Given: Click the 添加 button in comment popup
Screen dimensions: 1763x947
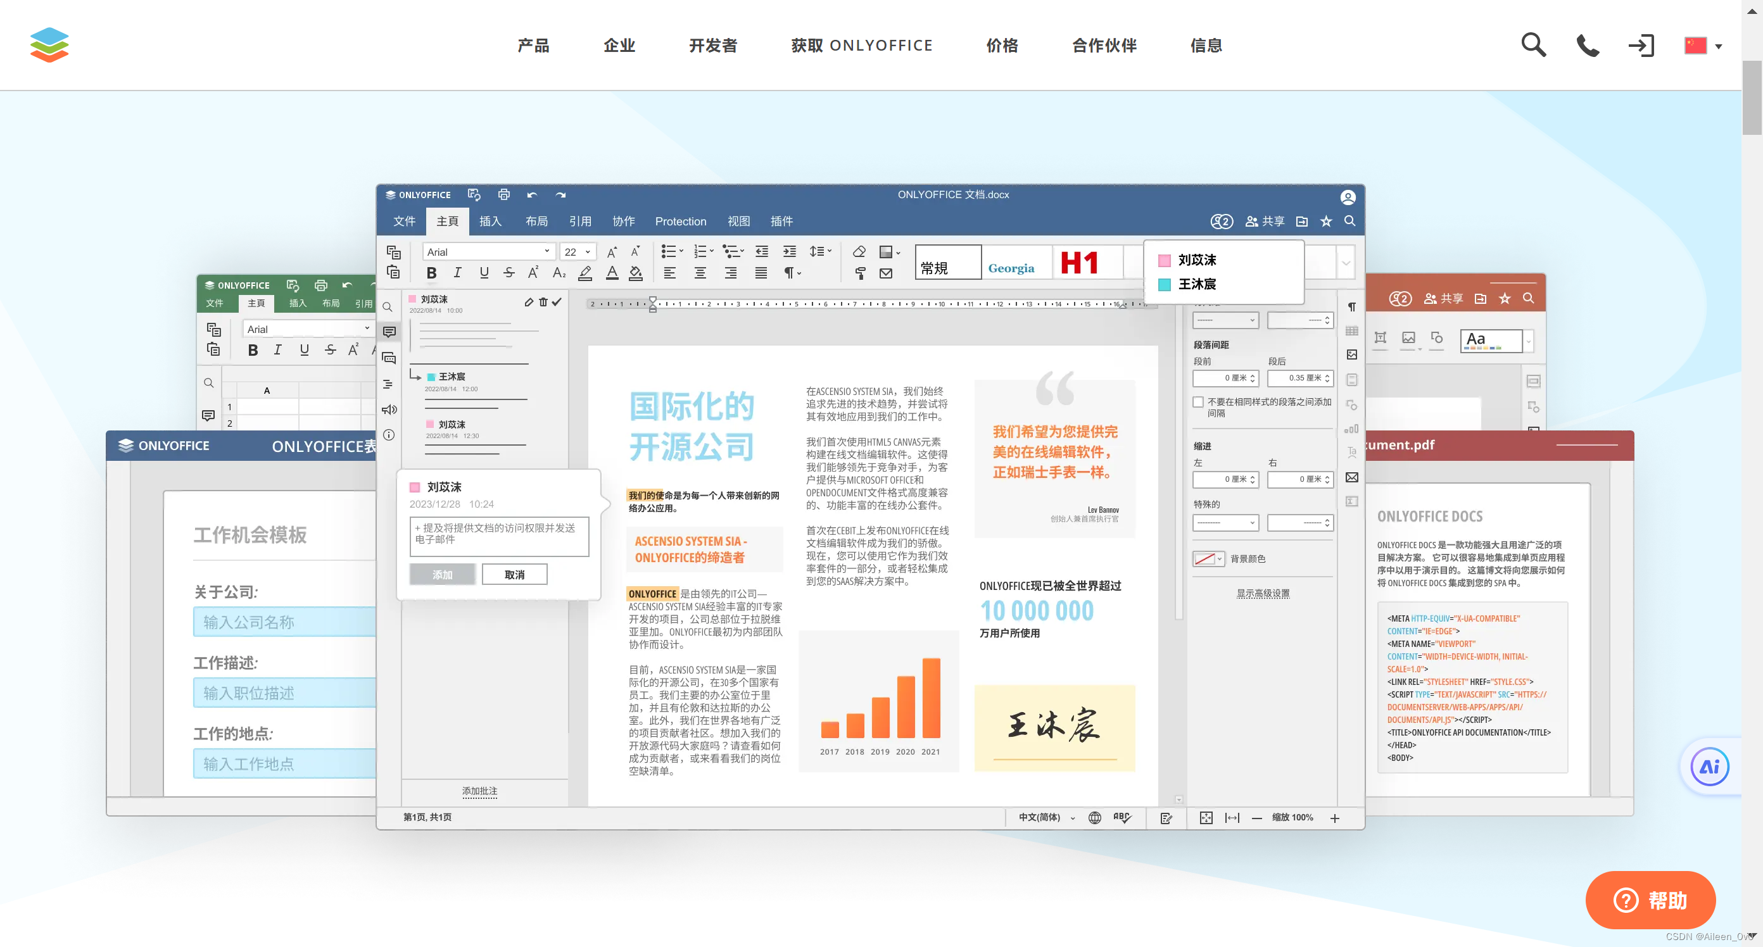Looking at the screenshot, I should tap(442, 575).
